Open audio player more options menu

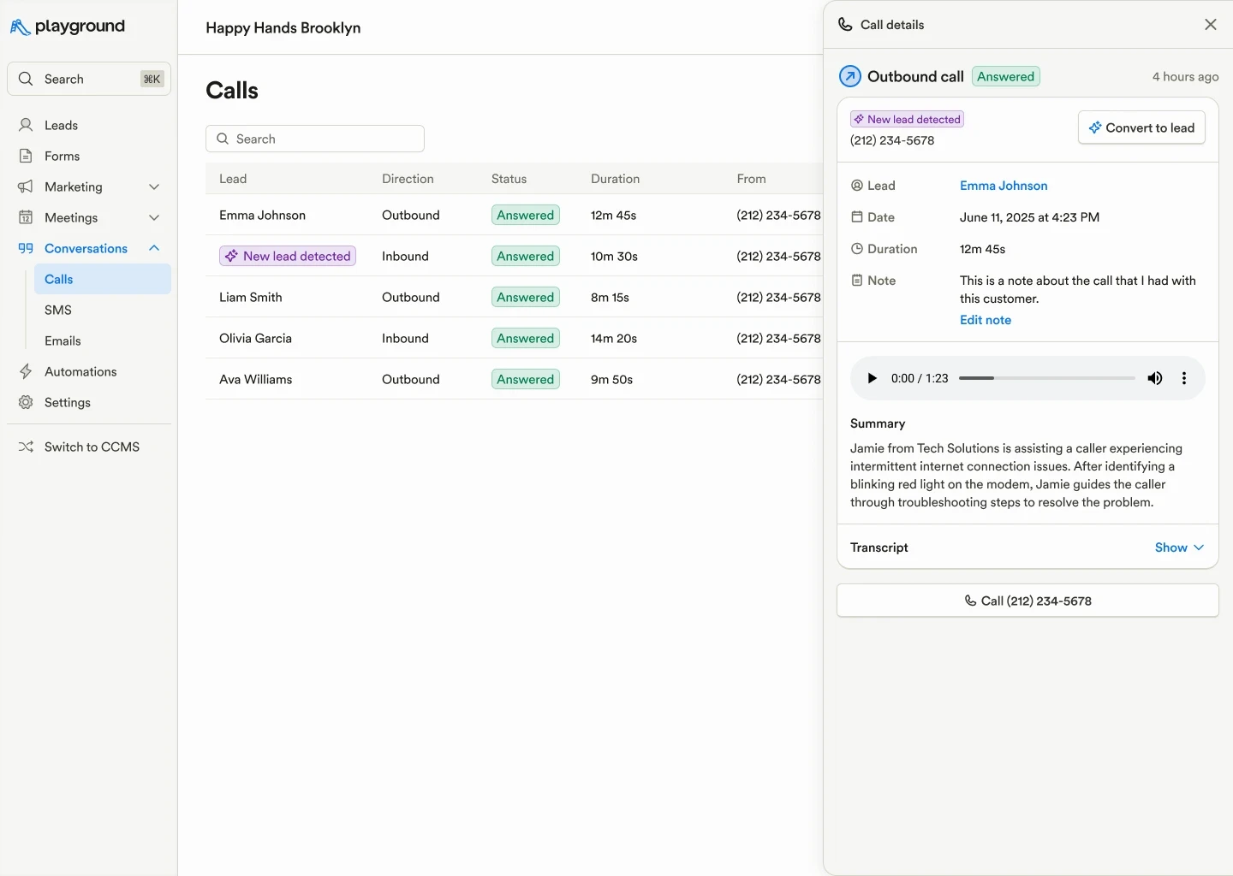point(1184,378)
